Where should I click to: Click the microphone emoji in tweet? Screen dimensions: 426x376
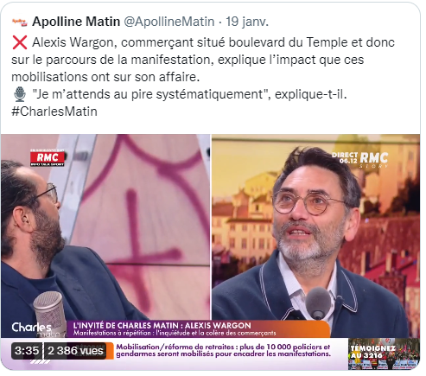[x=20, y=94]
